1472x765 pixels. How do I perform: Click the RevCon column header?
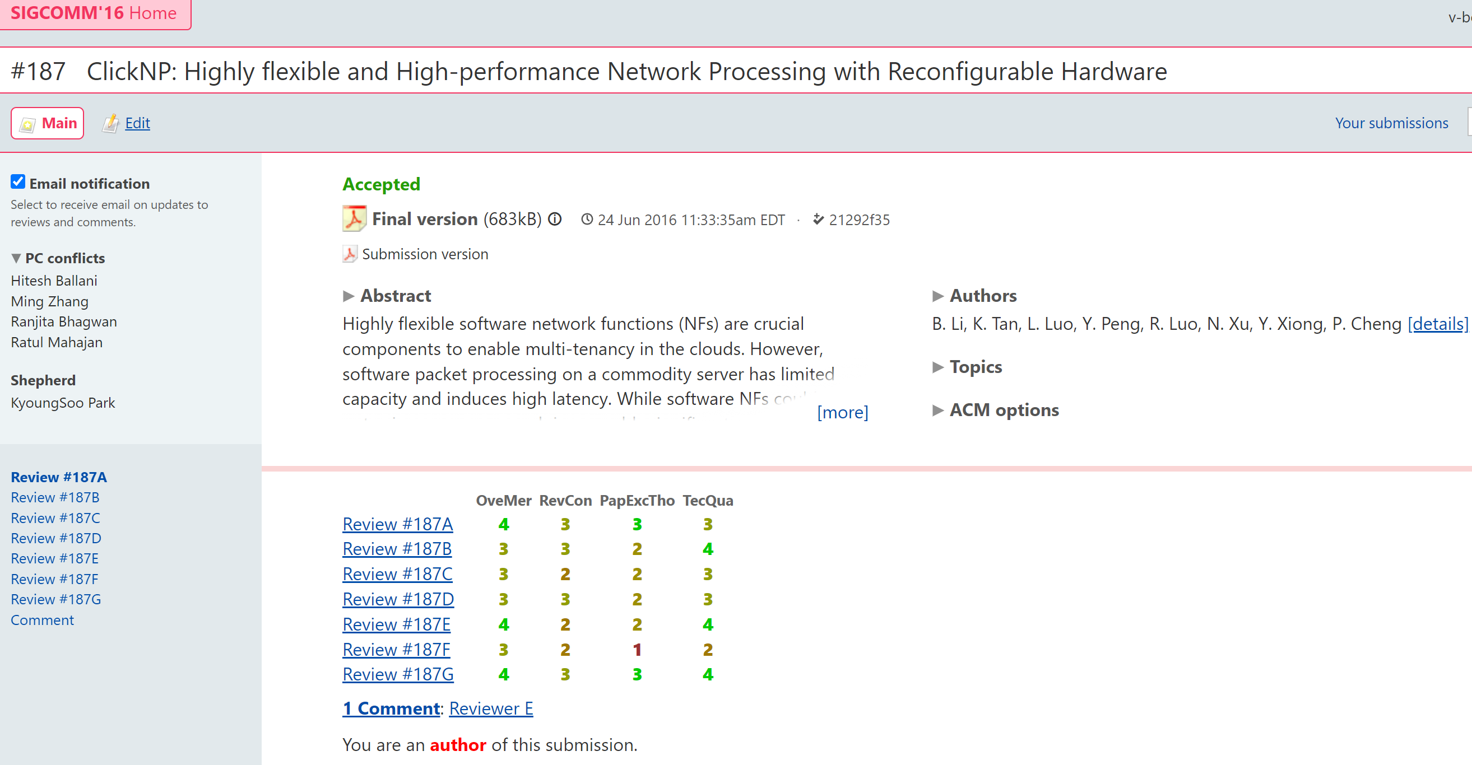[x=565, y=501]
